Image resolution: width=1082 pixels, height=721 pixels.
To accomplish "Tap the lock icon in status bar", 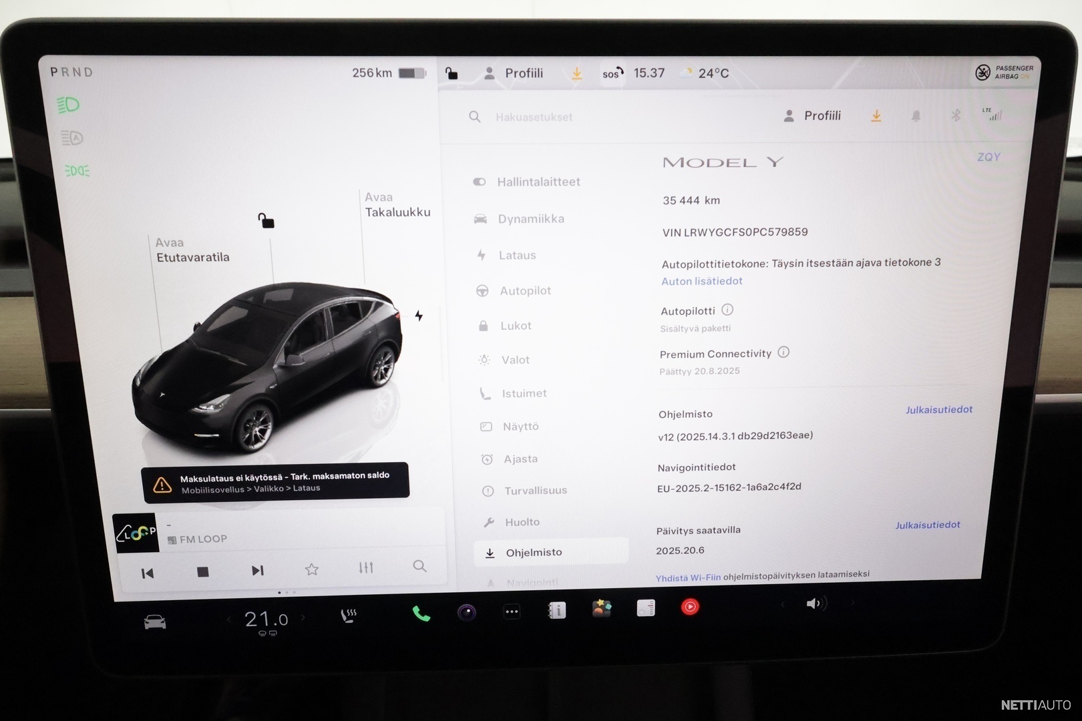I will pyautogui.click(x=452, y=73).
